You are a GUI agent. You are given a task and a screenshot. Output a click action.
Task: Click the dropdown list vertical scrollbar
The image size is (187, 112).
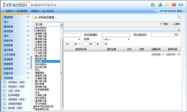point(62,72)
